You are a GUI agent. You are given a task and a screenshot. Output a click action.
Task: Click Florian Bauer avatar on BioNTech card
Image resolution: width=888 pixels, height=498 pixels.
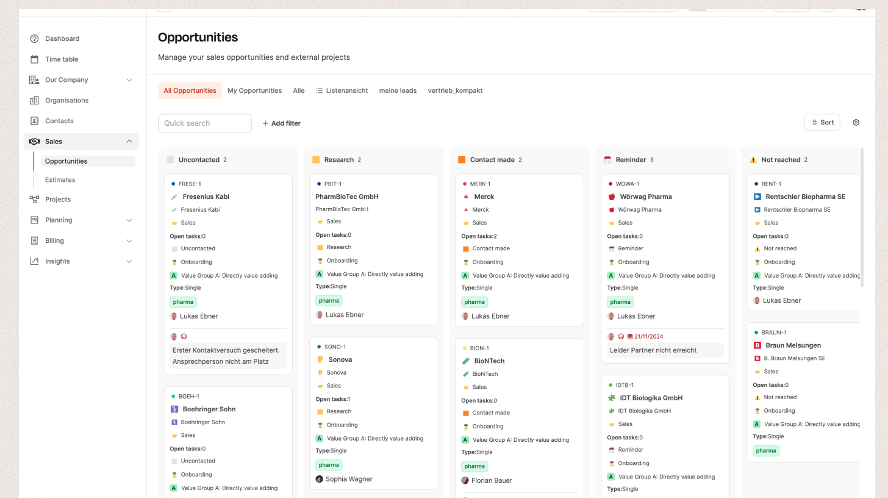465,480
